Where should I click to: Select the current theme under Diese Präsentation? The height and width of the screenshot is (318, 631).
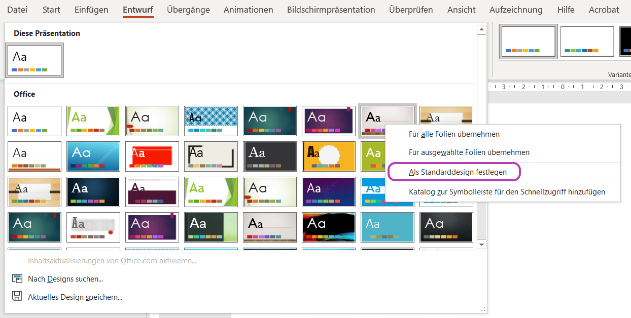click(x=34, y=60)
